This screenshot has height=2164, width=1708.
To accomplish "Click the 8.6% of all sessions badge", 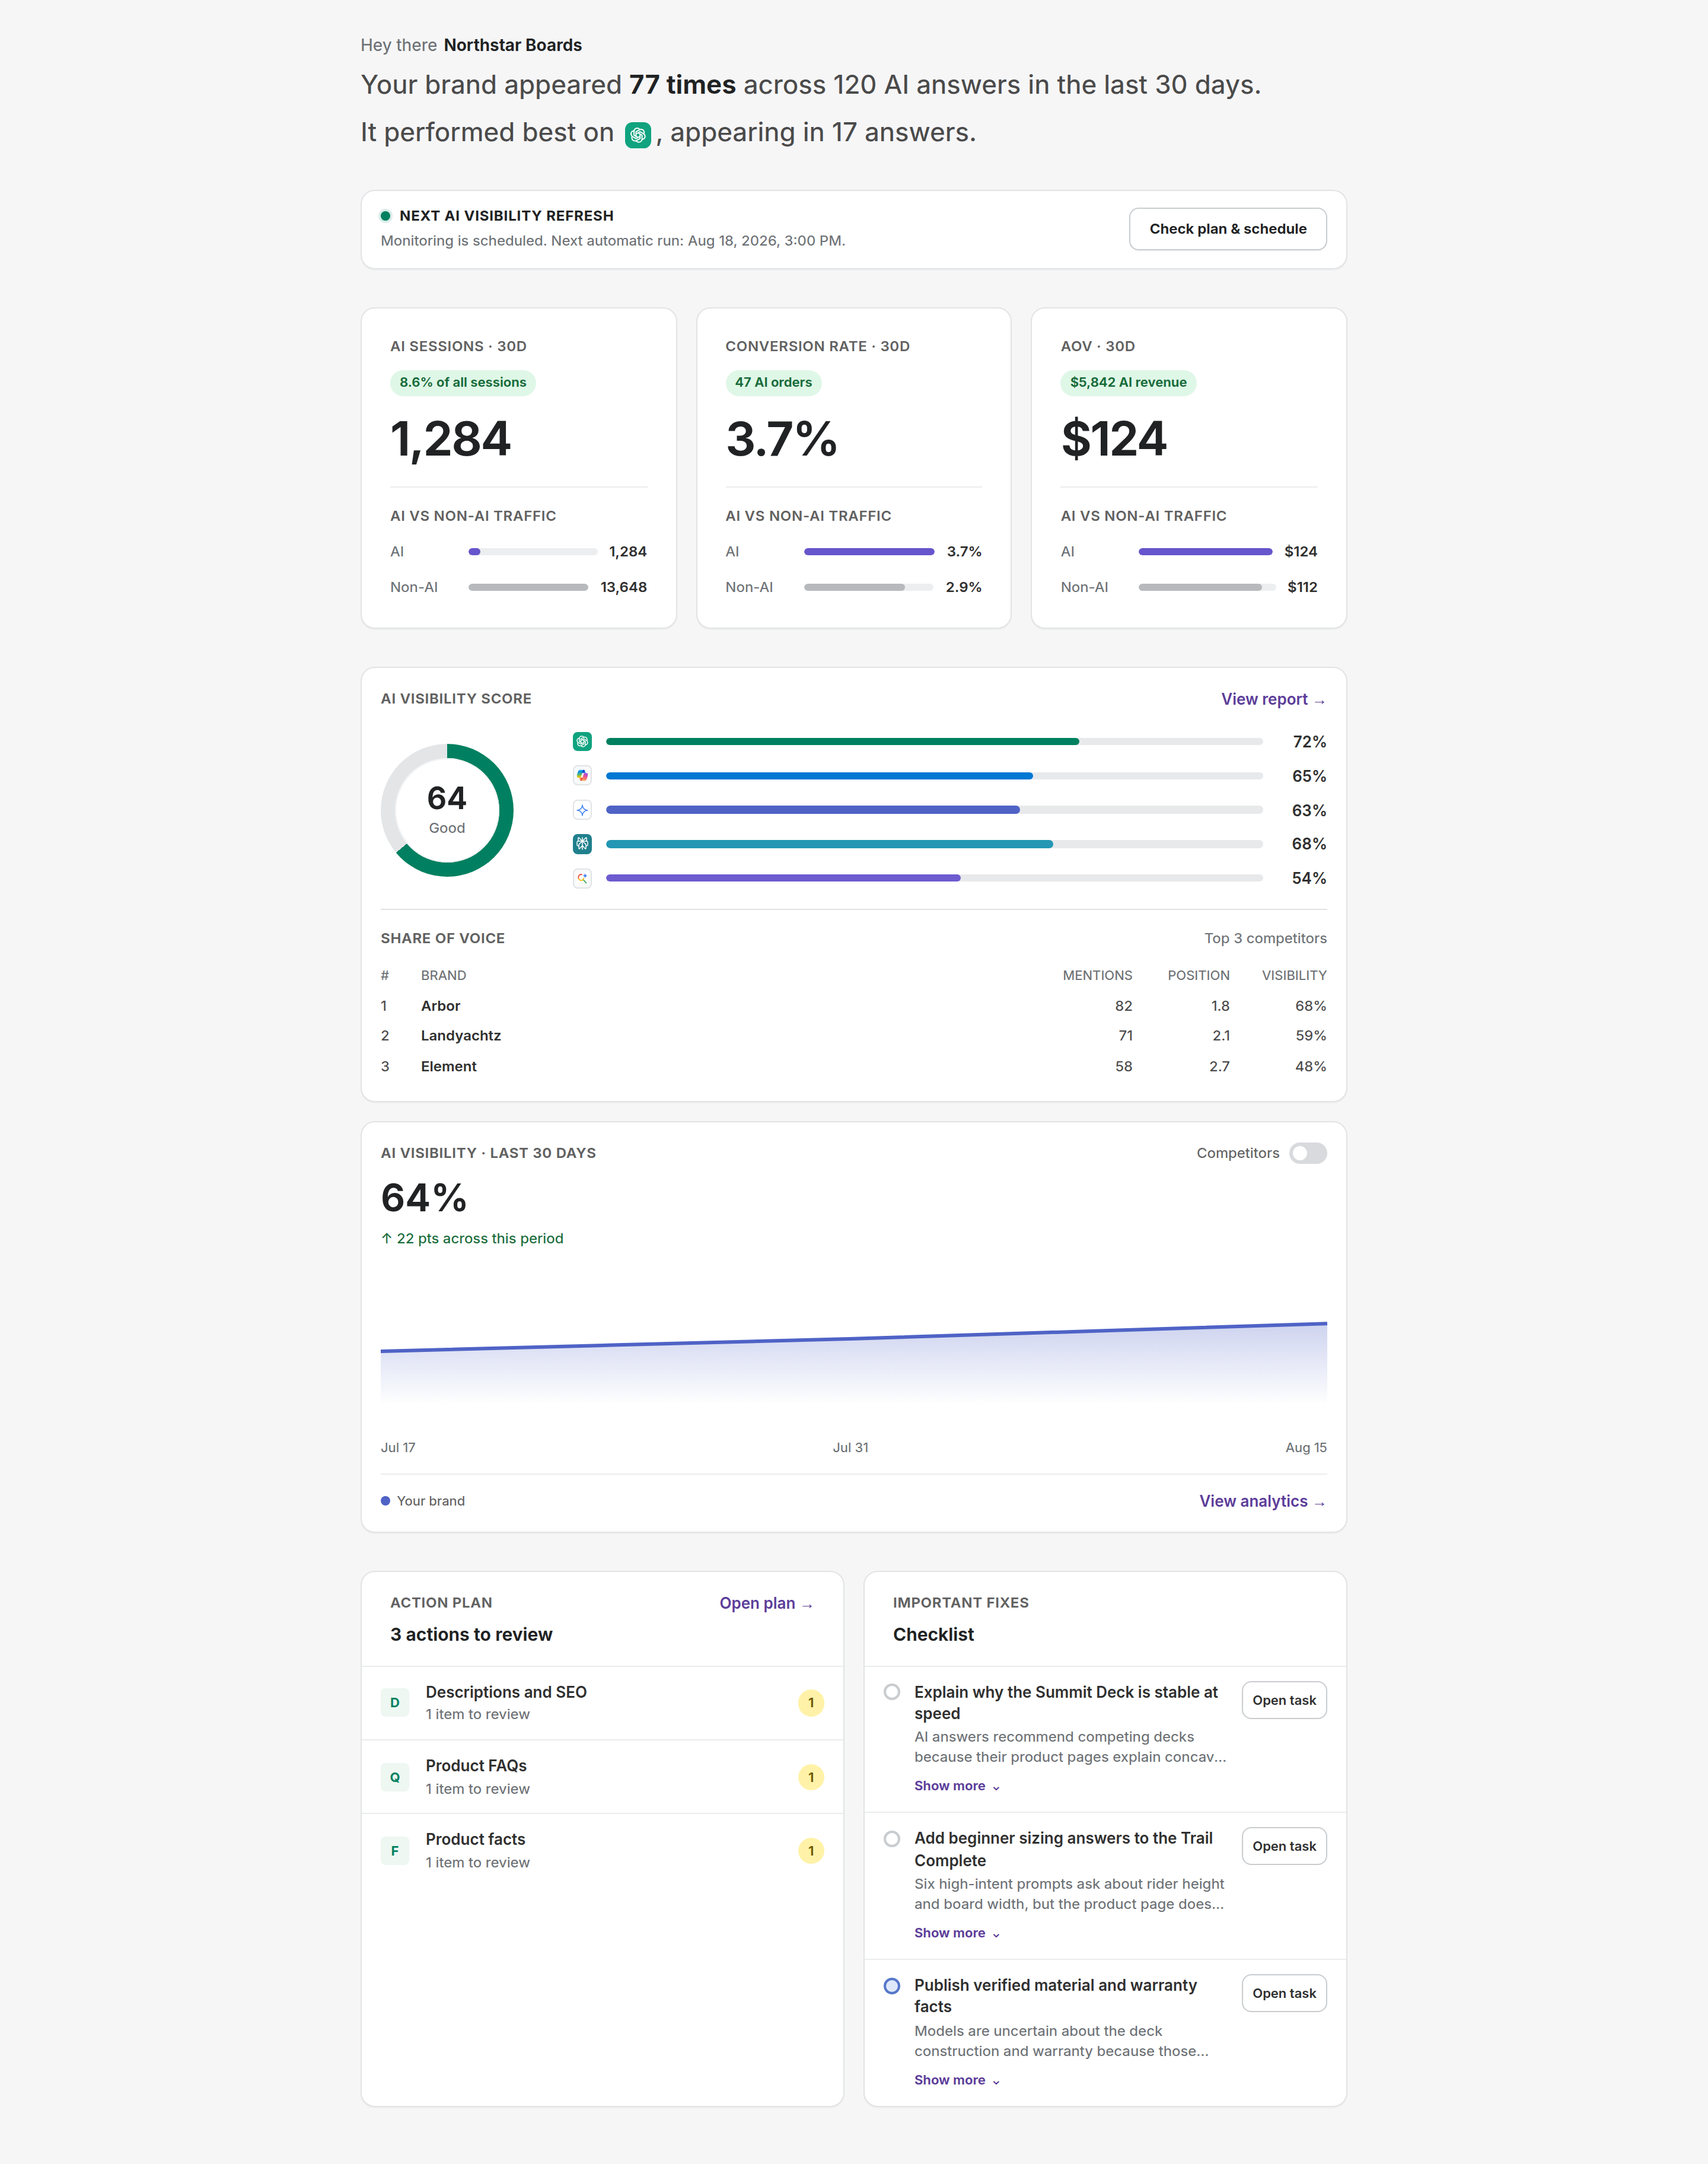I will click(463, 383).
